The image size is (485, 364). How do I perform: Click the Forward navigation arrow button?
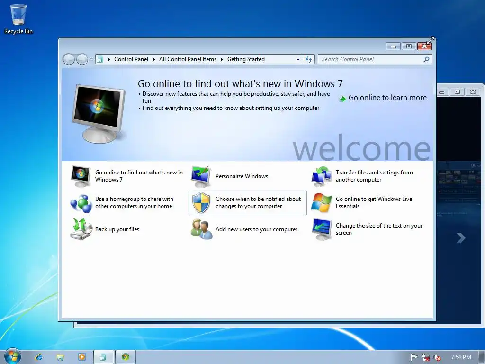click(82, 59)
